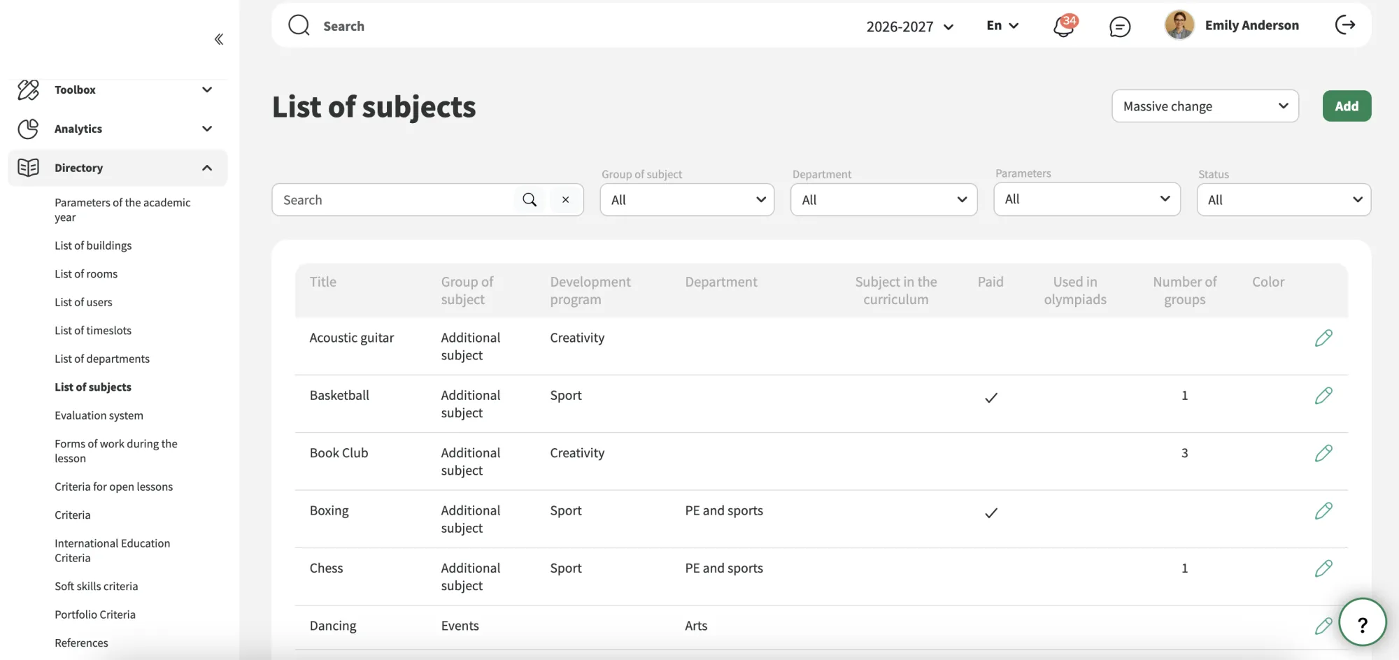Edit the Book Club subject row

click(x=1323, y=453)
